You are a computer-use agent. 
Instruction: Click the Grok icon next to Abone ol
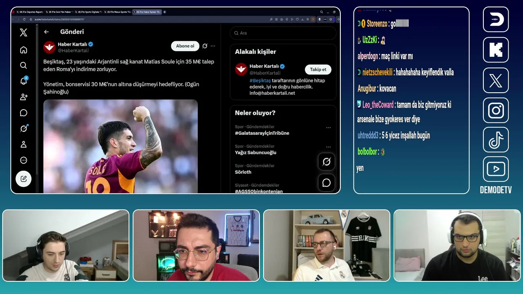coord(205,46)
